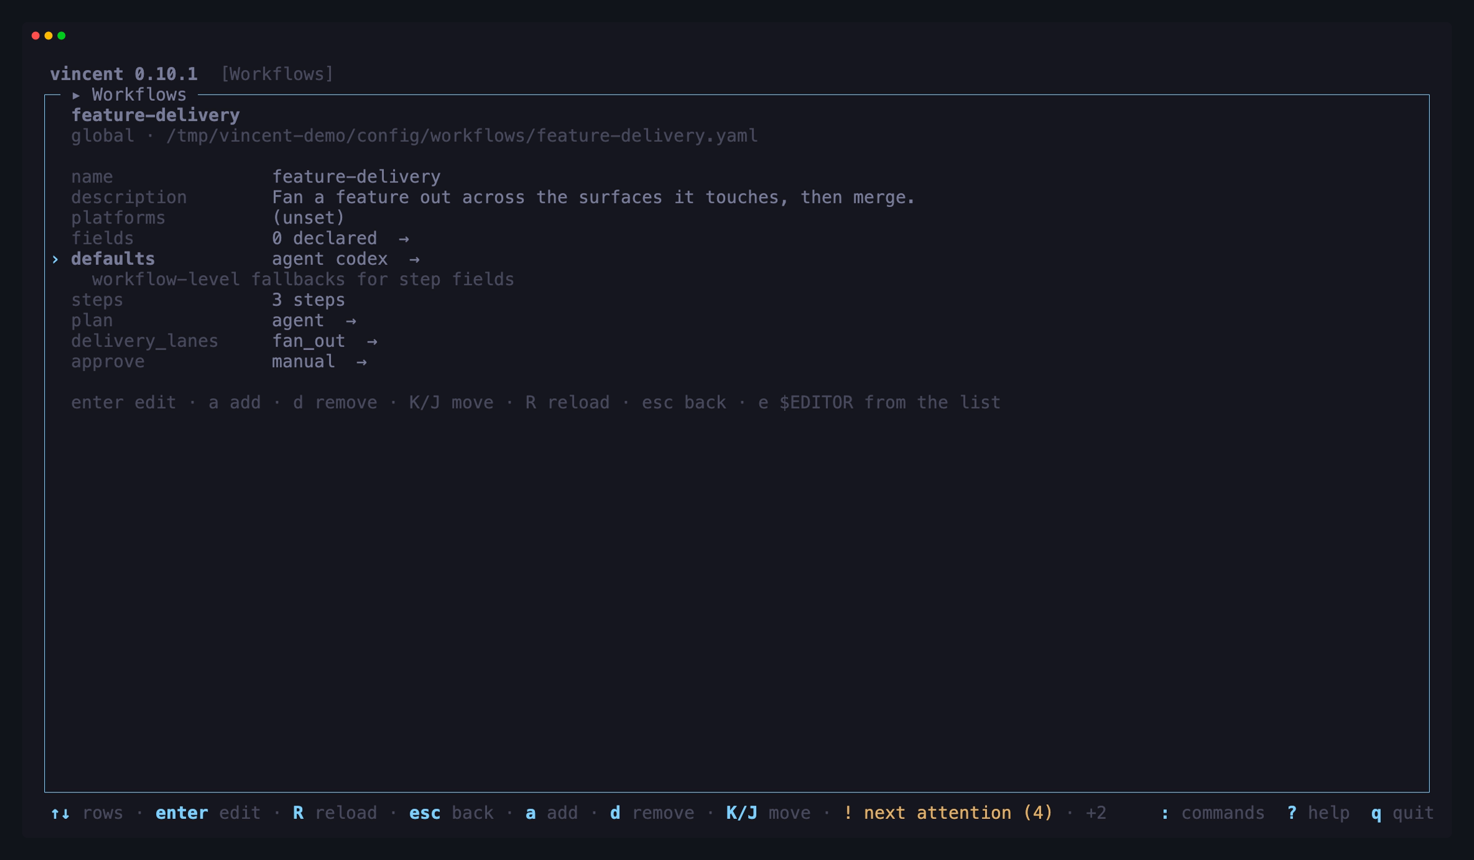1474x860 pixels.
Task: Open the arrow next to fan_out
Action: [372, 342]
